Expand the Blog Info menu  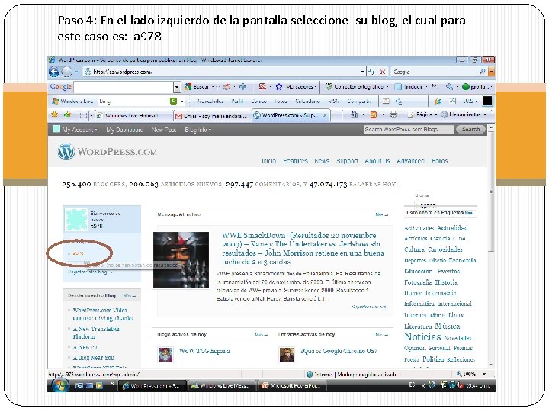click(197, 130)
